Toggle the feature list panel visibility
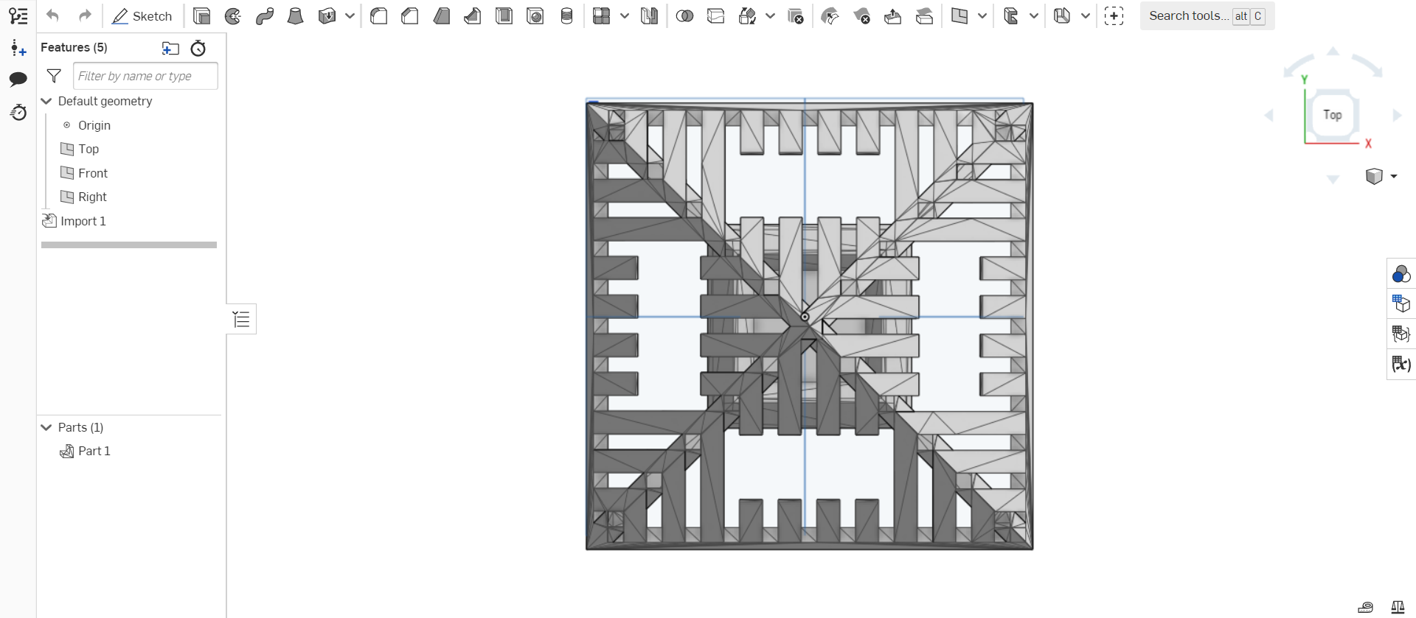This screenshot has width=1416, height=618. point(241,319)
